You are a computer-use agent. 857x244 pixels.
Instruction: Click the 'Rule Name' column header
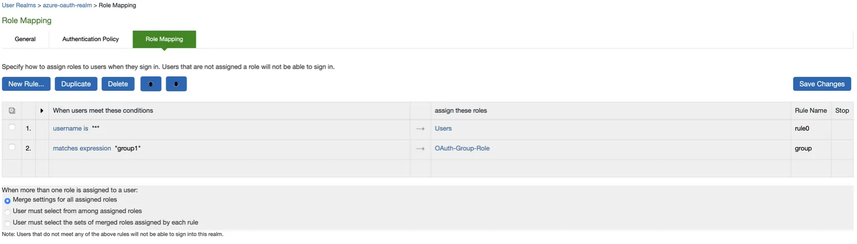[x=810, y=111]
